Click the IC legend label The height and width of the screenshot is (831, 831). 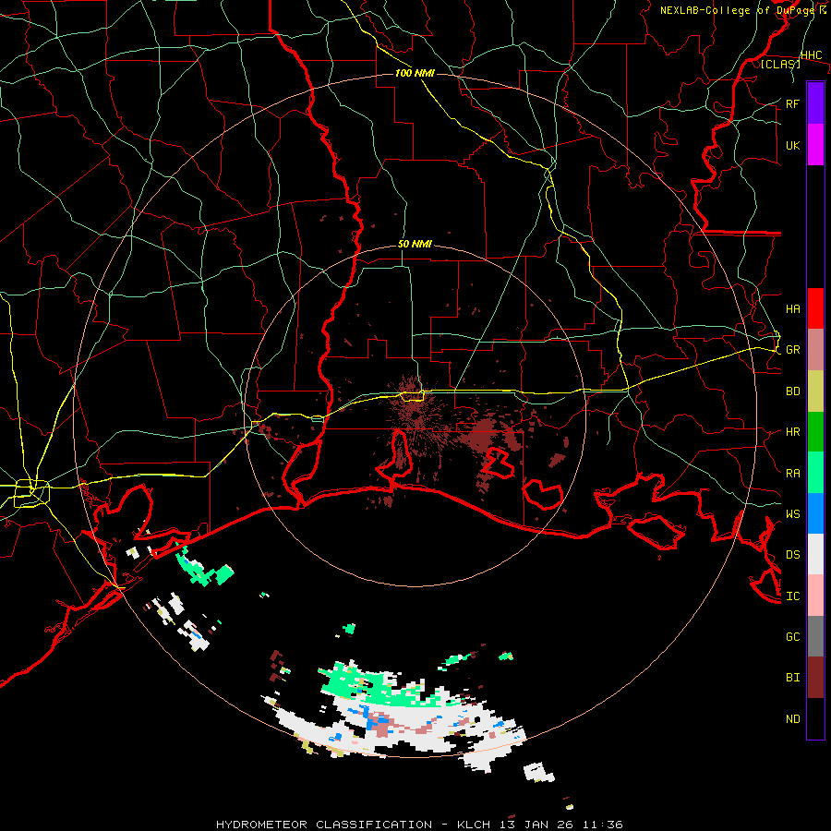(x=792, y=596)
